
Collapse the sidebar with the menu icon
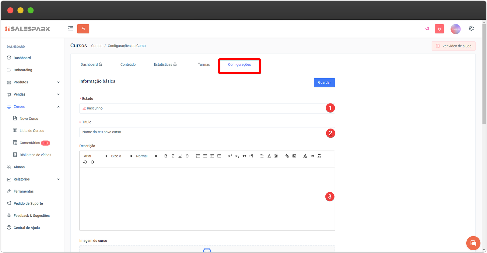pos(71,29)
